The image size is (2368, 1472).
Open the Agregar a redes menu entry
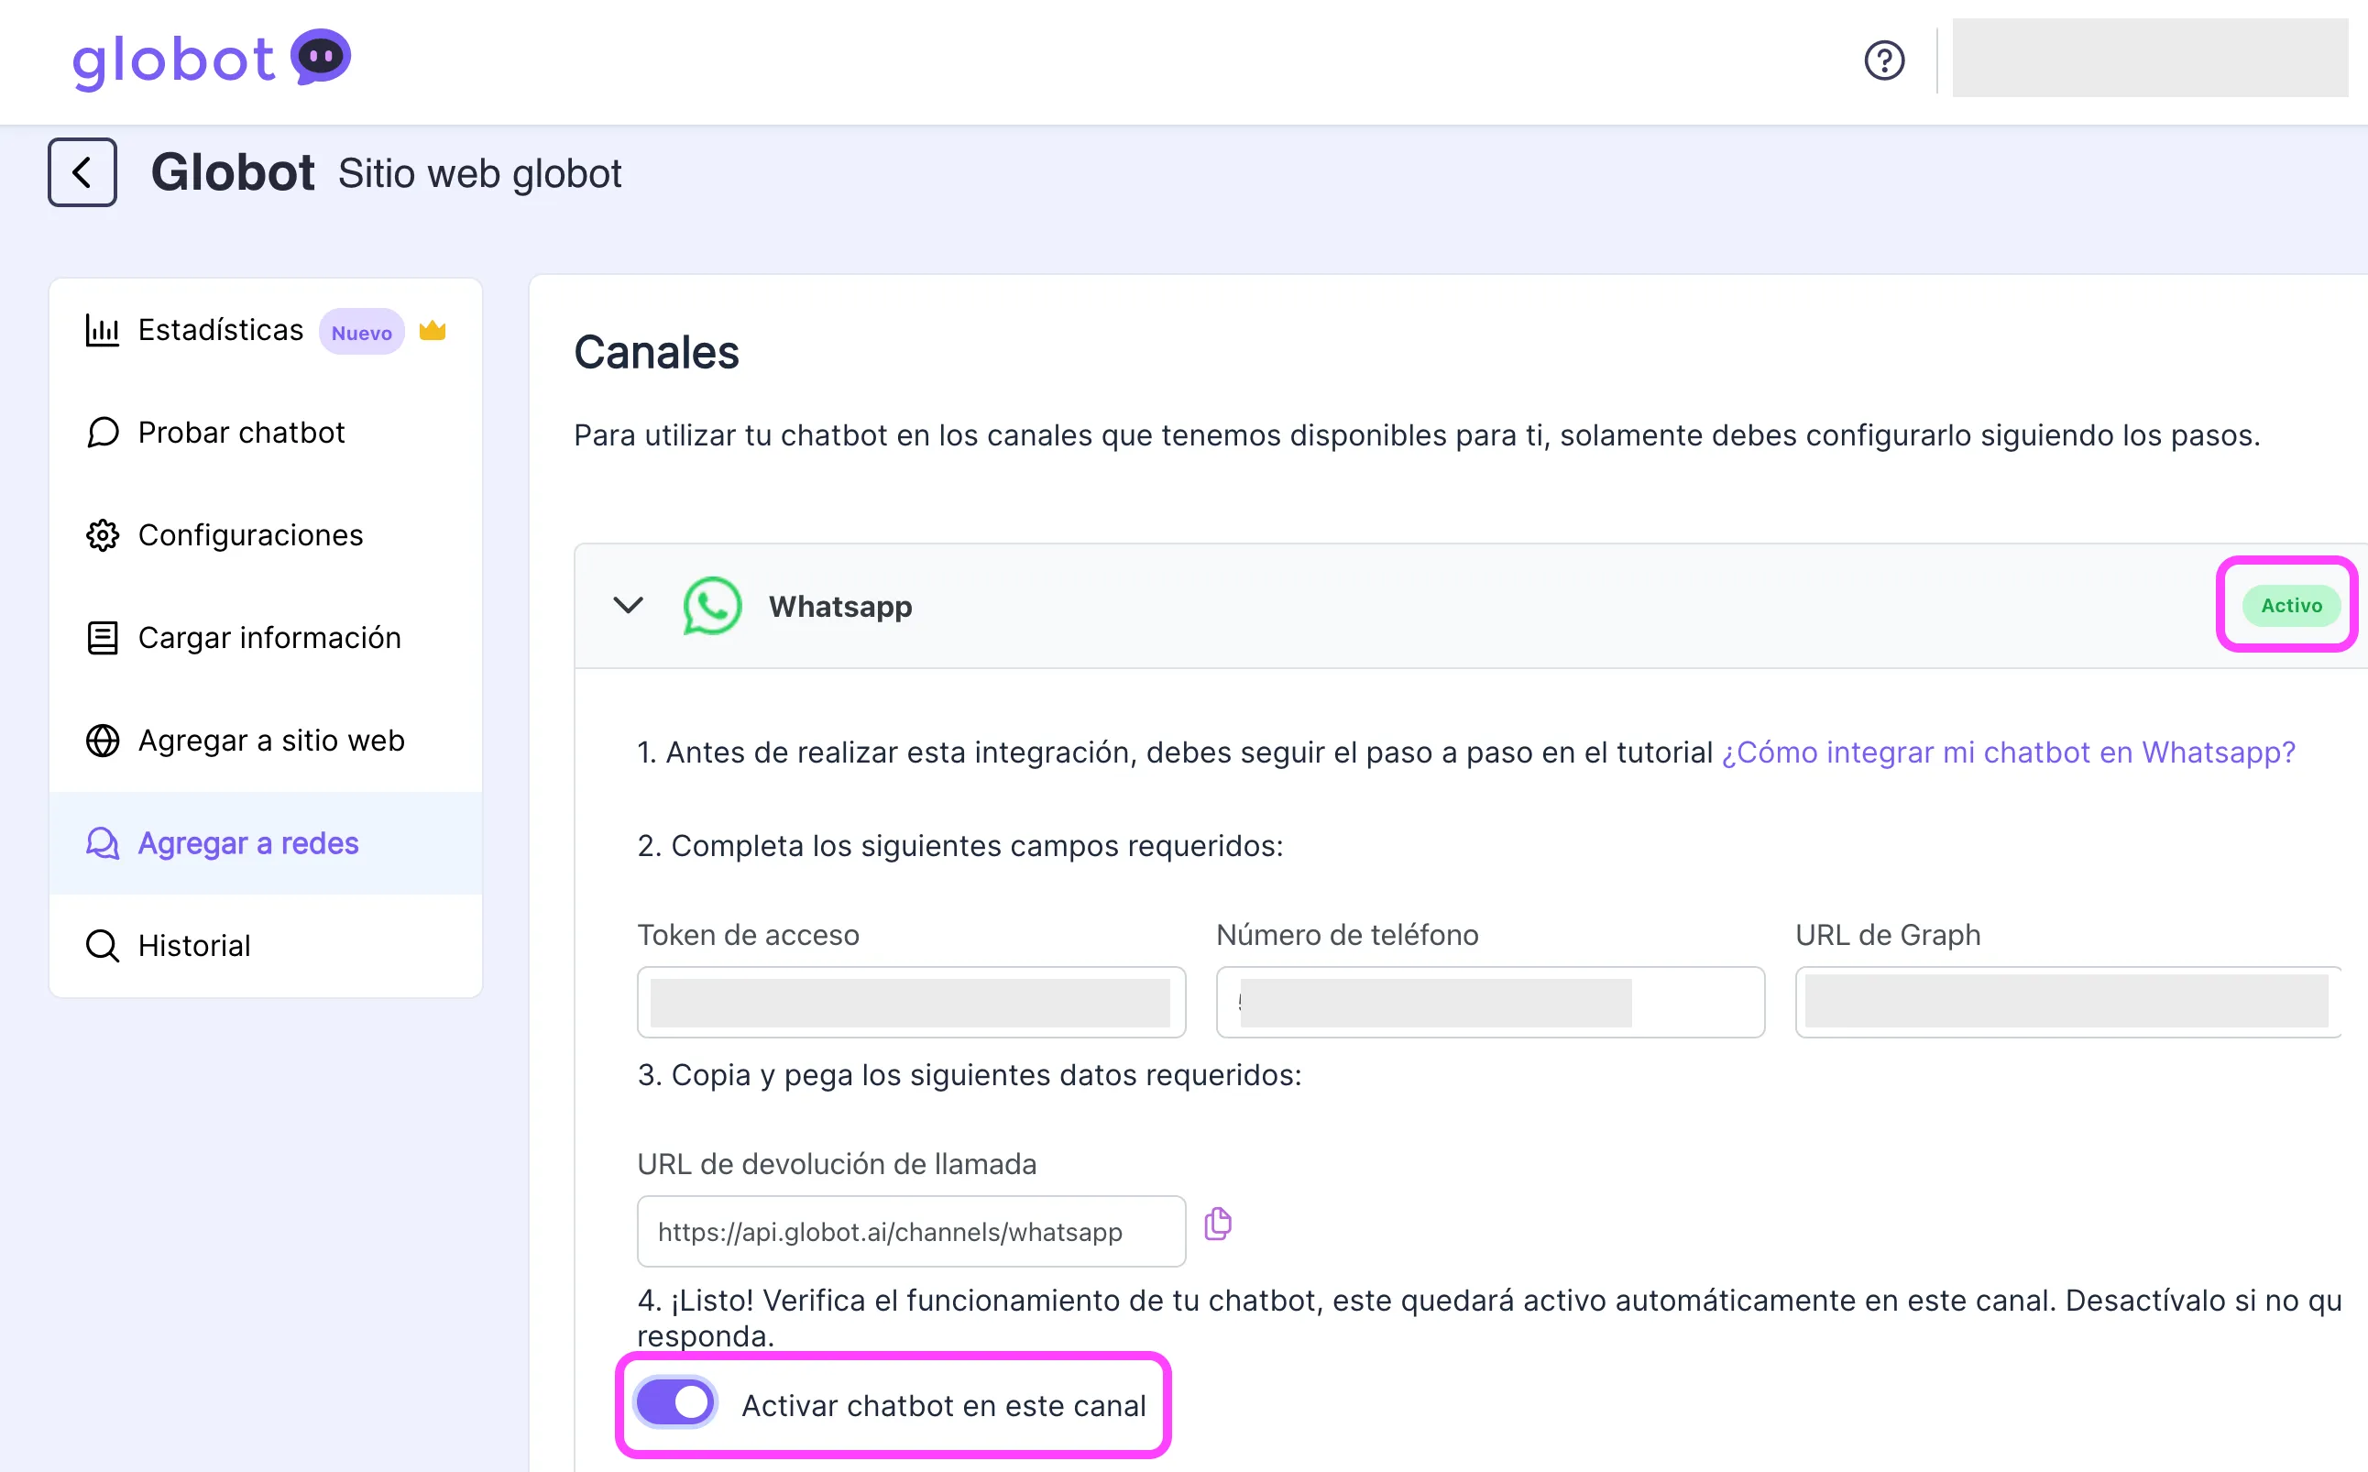[x=248, y=843]
